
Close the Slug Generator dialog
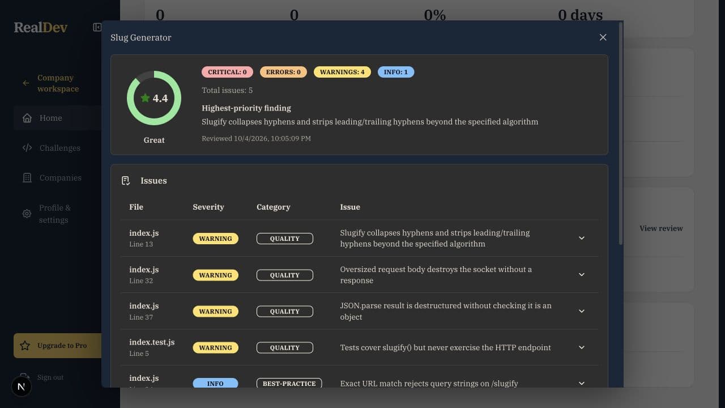tap(603, 37)
